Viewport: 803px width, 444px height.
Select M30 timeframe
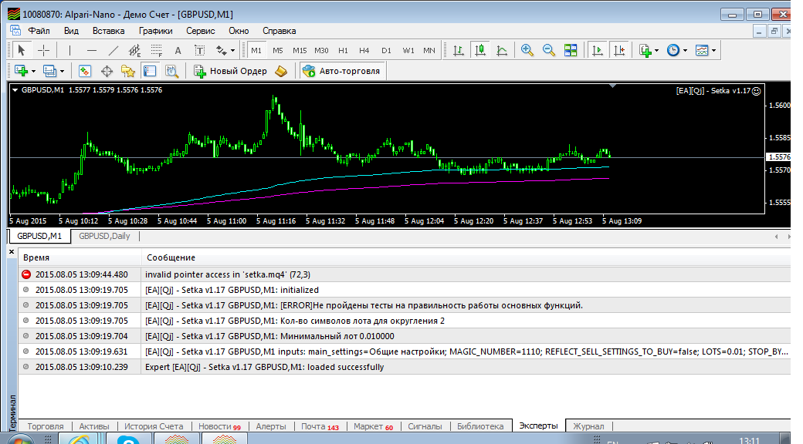pos(321,50)
